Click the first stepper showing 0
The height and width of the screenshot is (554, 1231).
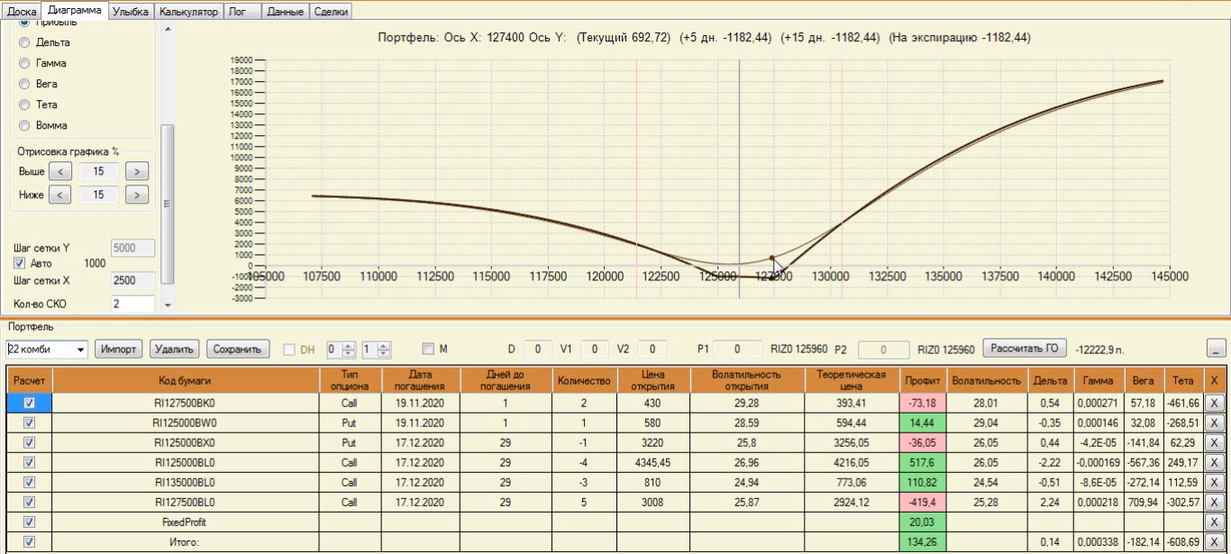pos(341,349)
